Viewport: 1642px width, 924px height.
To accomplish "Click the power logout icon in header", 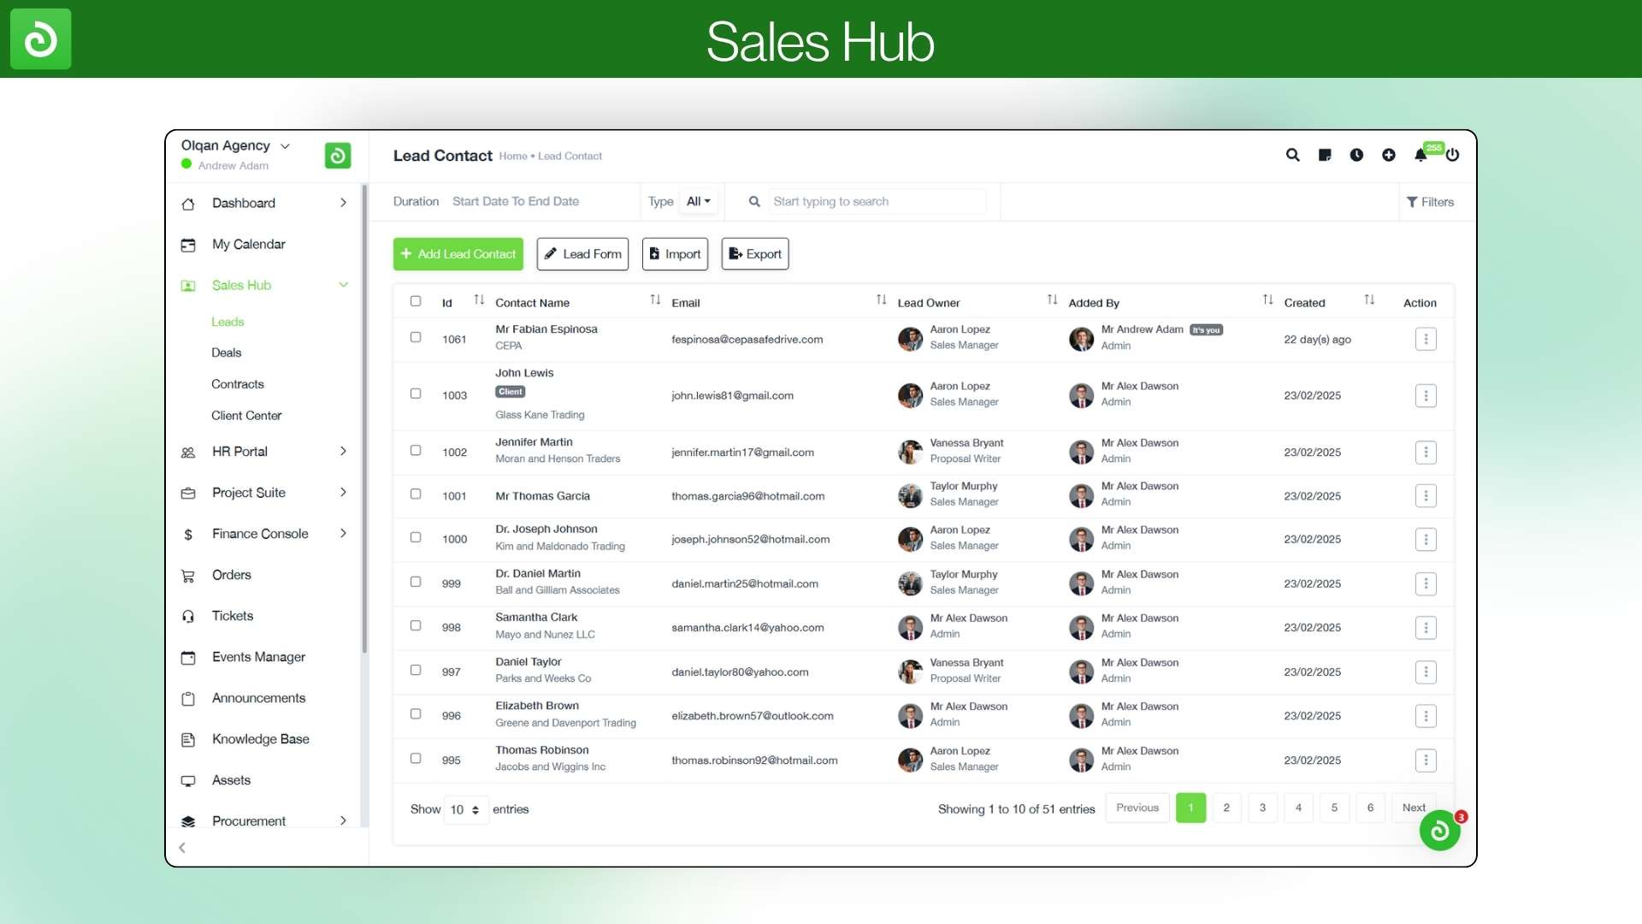I will [1453, 156].
